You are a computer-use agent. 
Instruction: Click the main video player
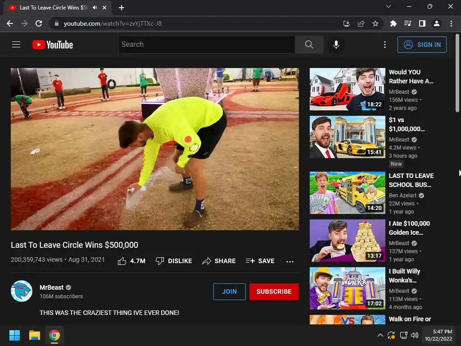click(x=155, y=149)
